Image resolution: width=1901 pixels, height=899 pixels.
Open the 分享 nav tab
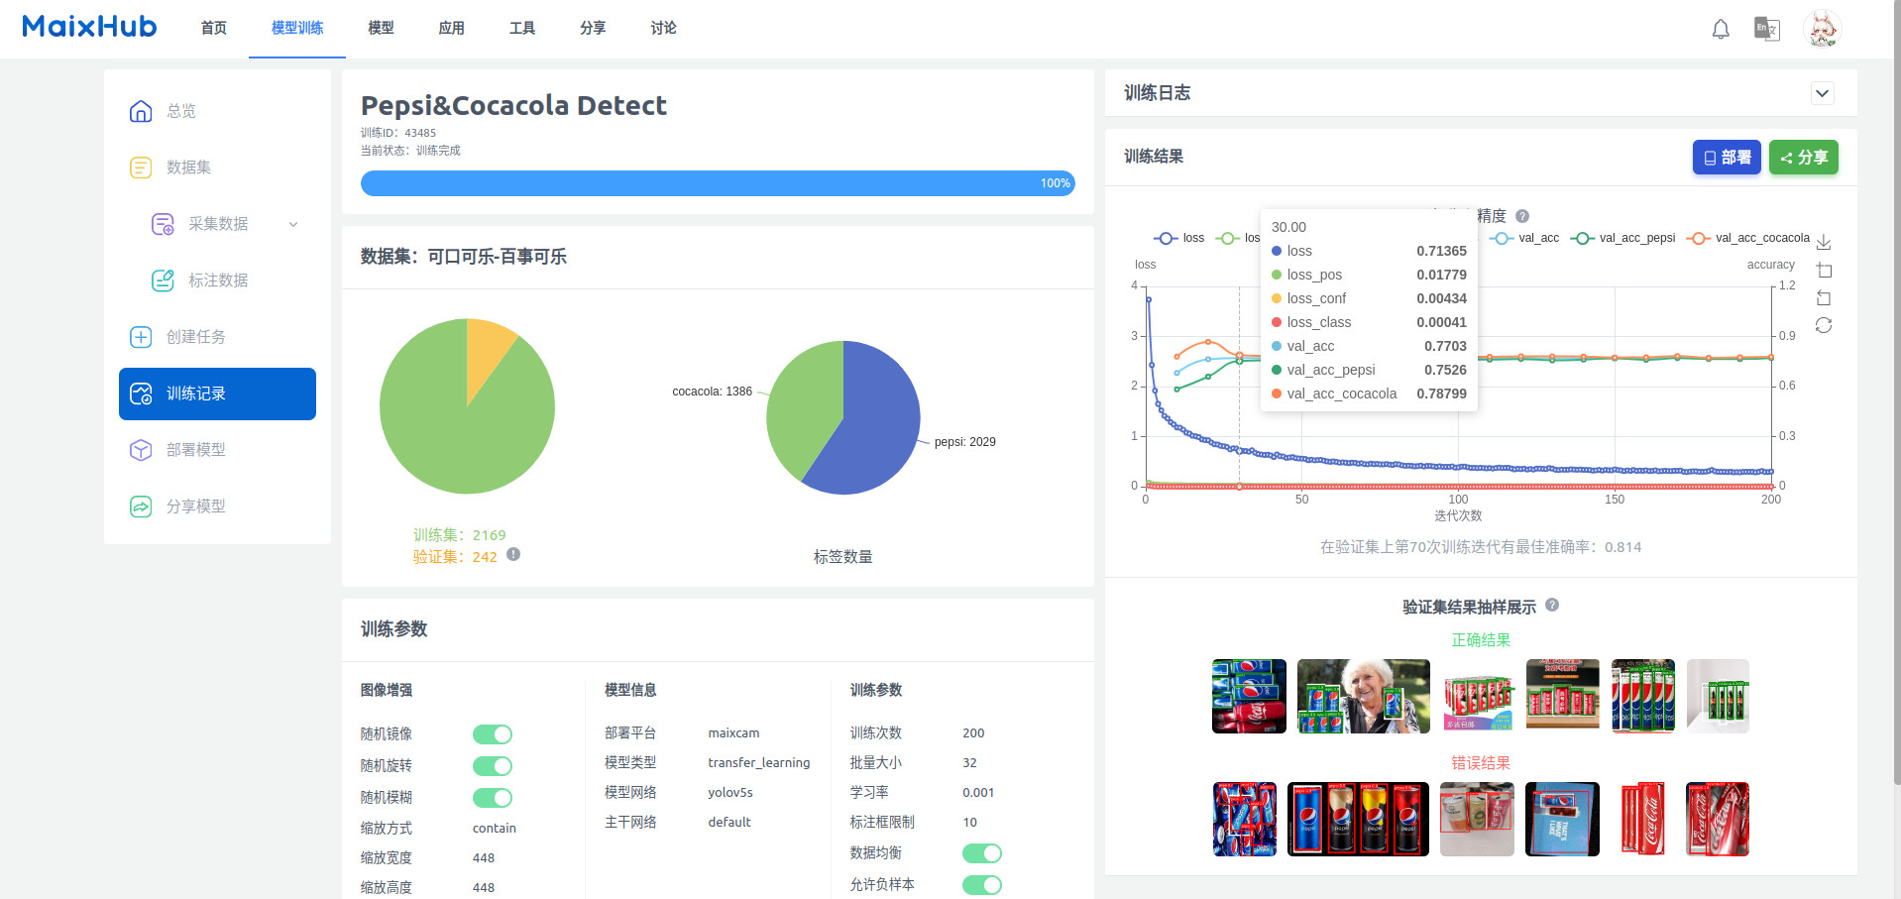coord(593,28)
